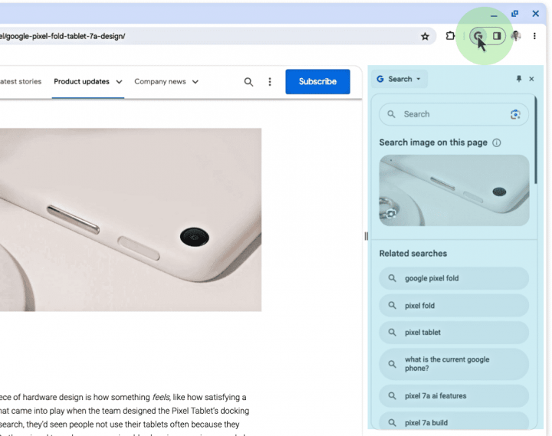Pin the side panel
Viewport: 552px width, 436px height.
(x=518, y=79)
